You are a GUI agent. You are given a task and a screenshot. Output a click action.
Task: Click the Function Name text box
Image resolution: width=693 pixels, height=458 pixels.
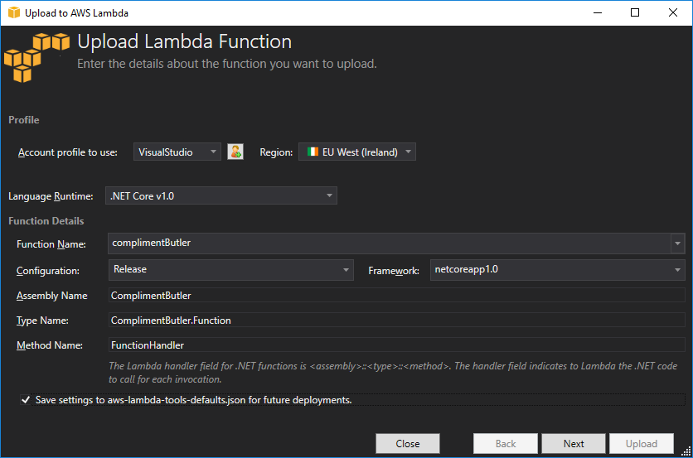click(388, 243)
